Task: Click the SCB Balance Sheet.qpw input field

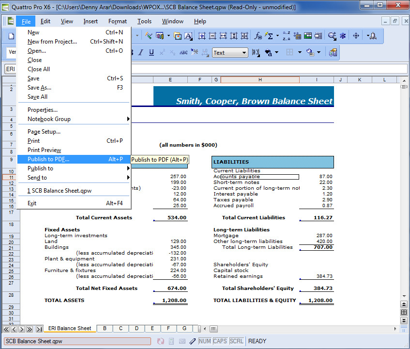Action: click(75, 341)
